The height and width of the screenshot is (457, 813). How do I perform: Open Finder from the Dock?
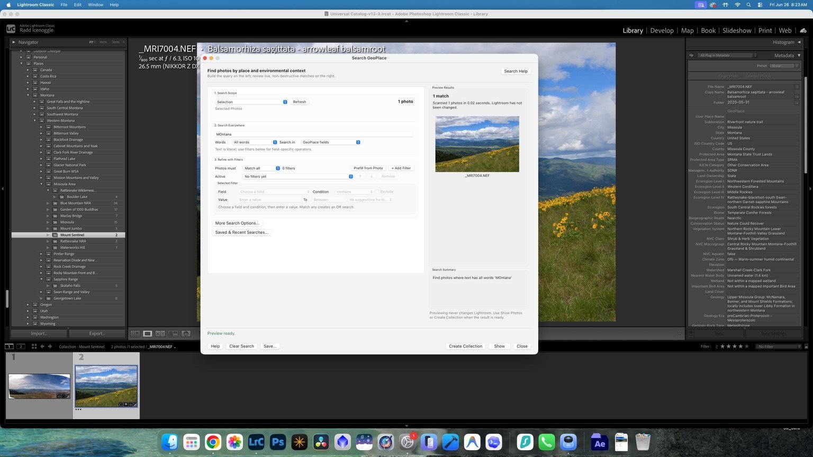pos(170,442)
